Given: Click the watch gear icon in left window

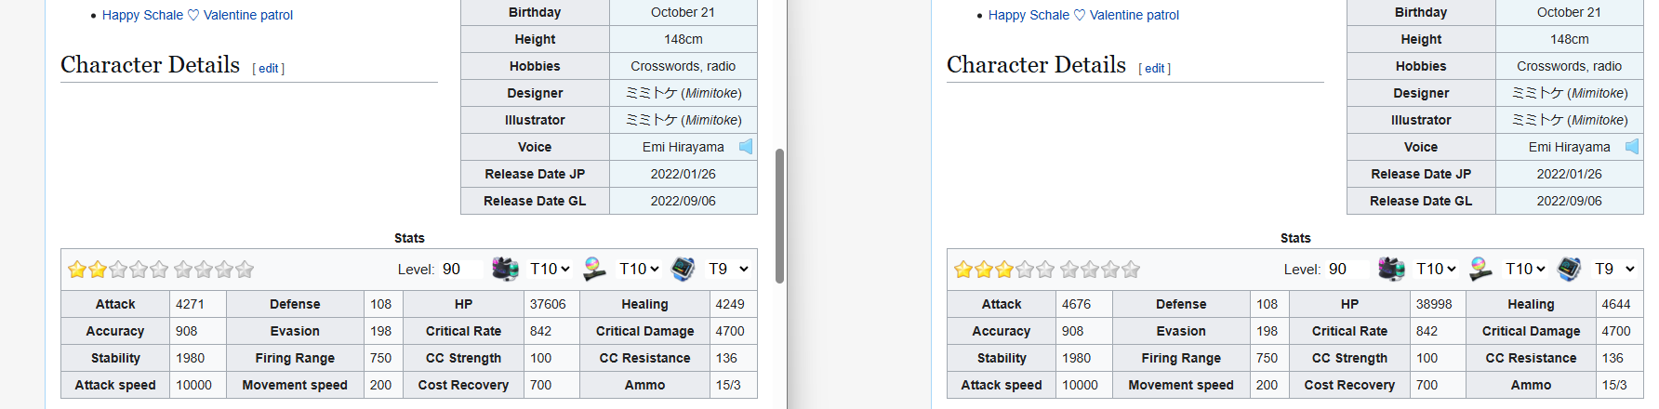Looking at the screenshot, I should 684,269.
